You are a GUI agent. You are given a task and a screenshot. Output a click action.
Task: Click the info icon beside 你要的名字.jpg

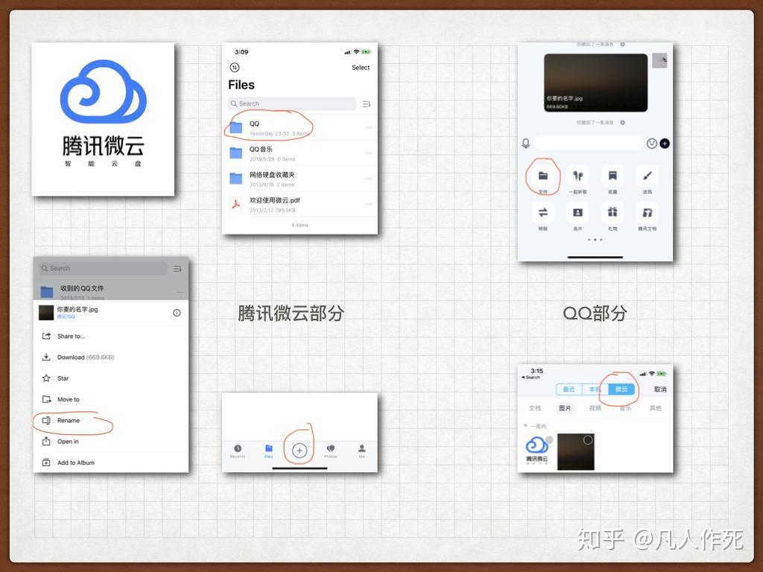[177, 313]
